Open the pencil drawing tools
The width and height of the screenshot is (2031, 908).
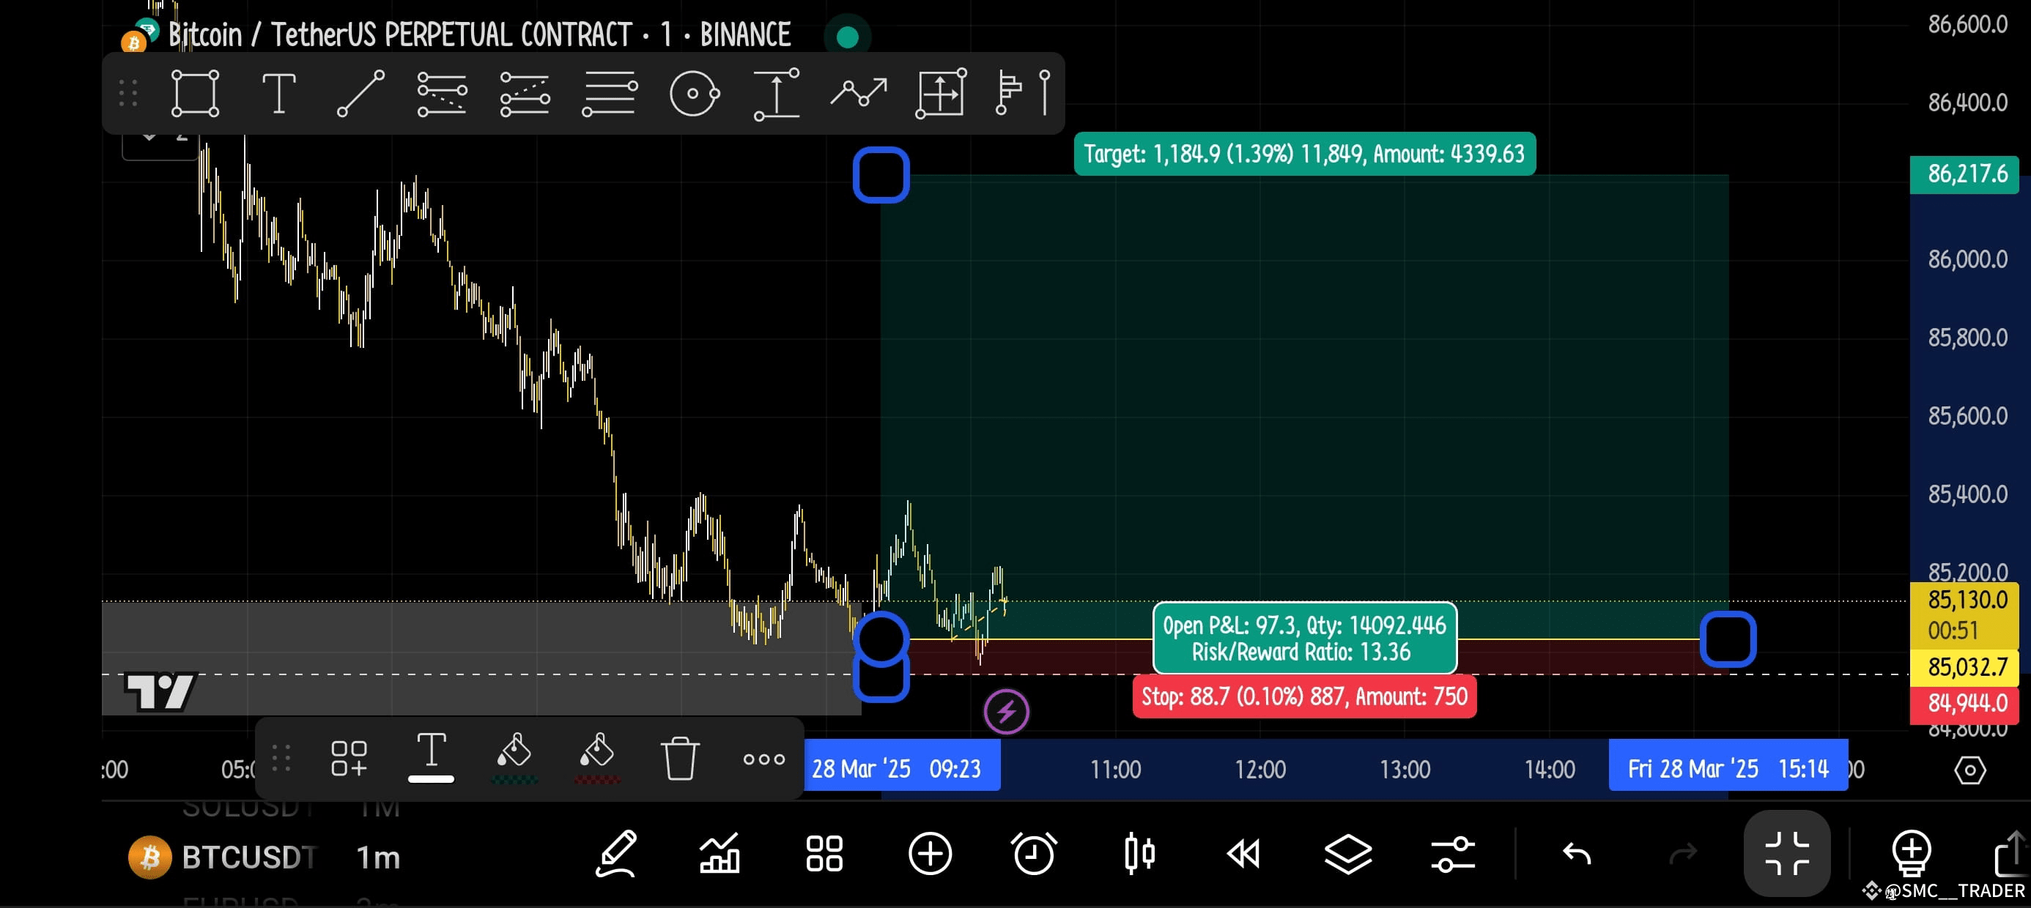(615, 854)
